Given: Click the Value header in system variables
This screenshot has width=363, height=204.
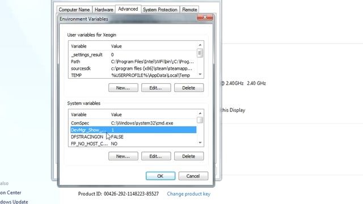Looking at the screenshot, I should [x=116, y=114].
